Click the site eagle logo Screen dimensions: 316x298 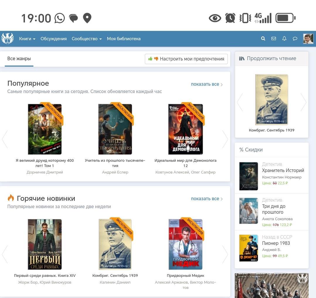click(x=7, y=39)
